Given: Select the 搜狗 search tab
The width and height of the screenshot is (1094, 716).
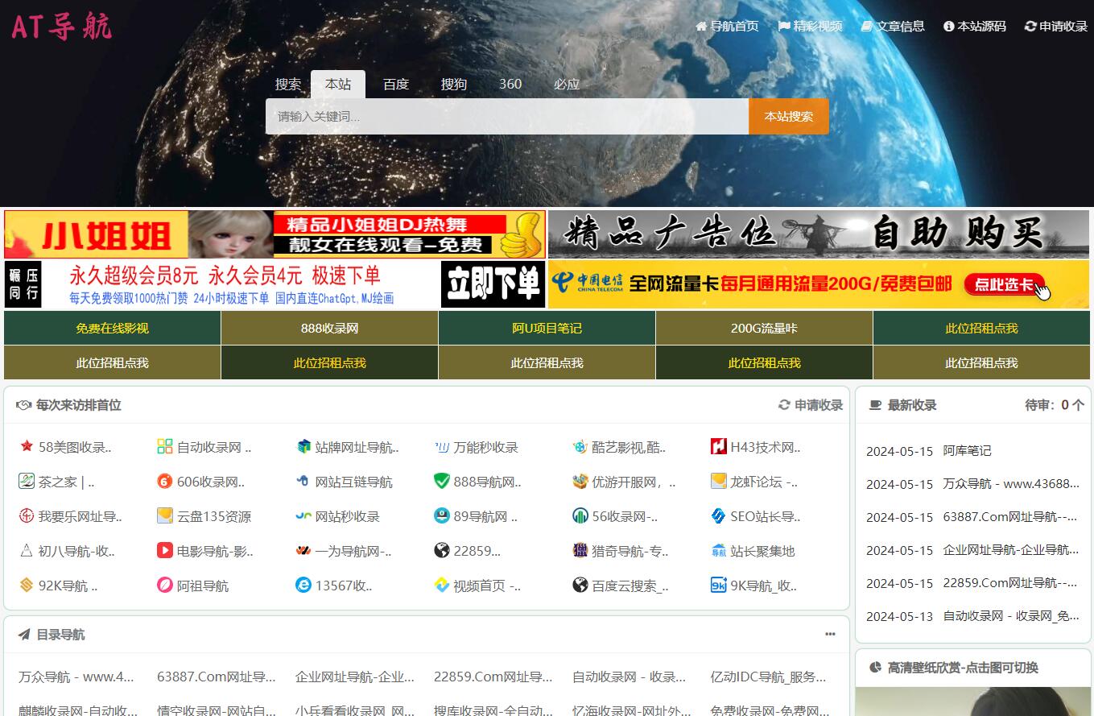Looking at the screenshot, I should pos(453,85).
